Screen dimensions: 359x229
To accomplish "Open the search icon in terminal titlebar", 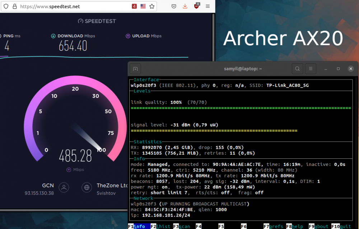I will point(297,68).
